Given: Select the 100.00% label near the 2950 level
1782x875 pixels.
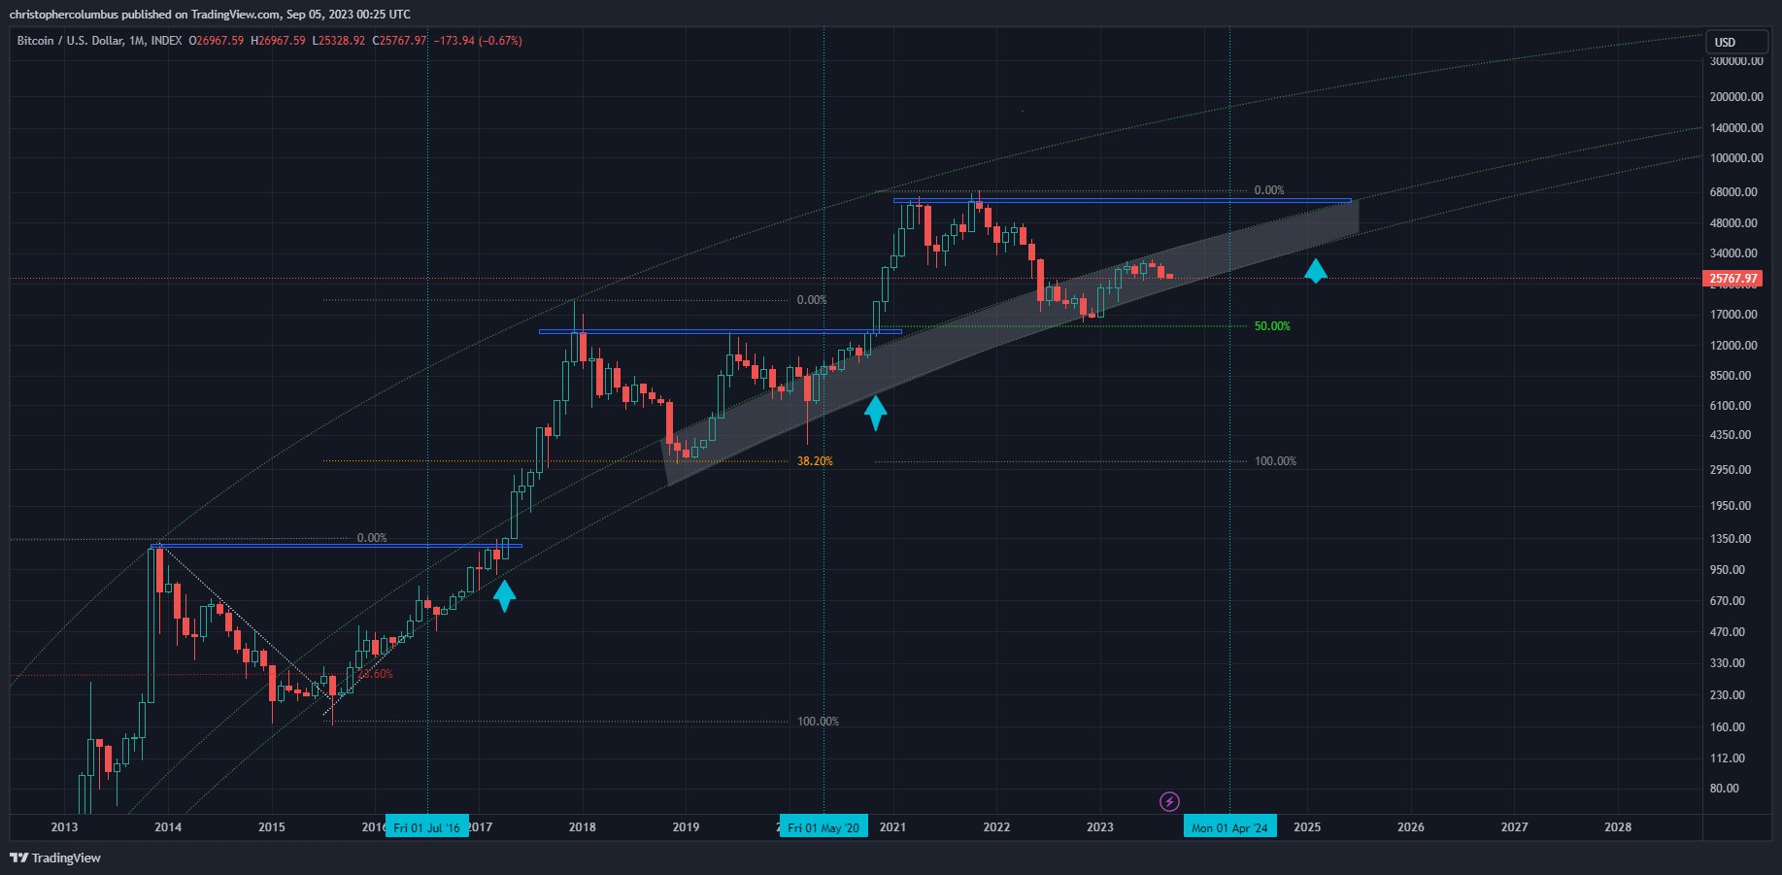Looking at the screenshot, I should [x=1275, y=461].
